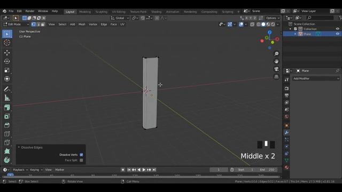Screen dimensions: 342x192
Task: Open the Vertex menu
Action: click(93, 25)
